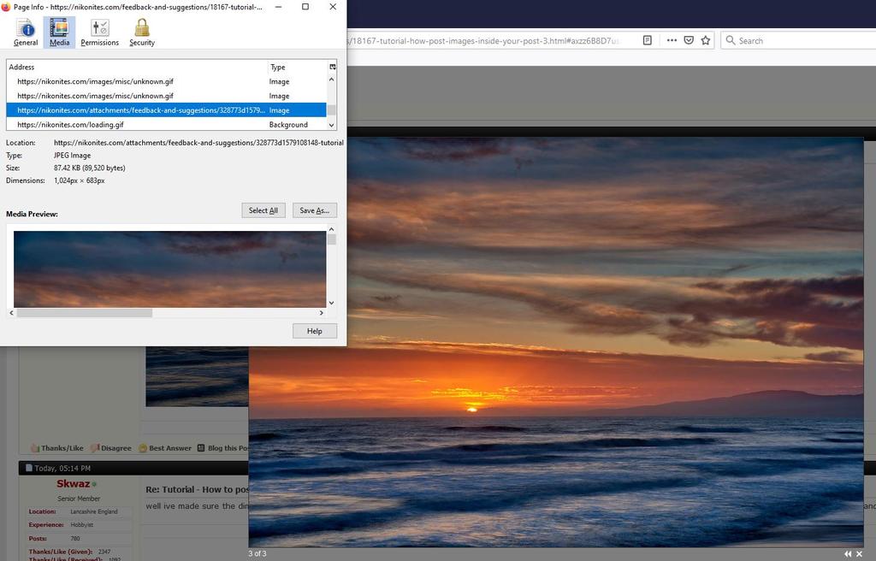Sort media list by Type column
This screenshot has height=561, width=876.
[x=296, y=67]
